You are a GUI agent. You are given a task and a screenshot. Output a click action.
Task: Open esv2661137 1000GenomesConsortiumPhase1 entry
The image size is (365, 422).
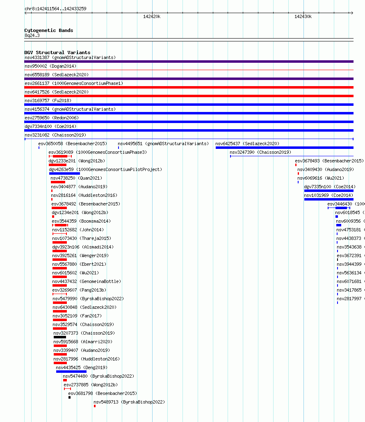coord(74,83)
